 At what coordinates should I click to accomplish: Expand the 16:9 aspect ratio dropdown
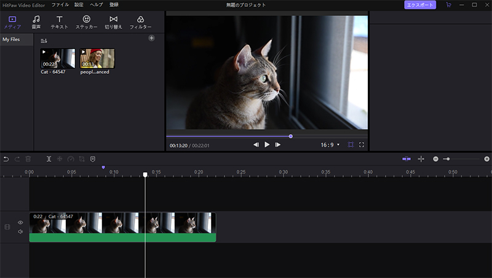pos(330,145)
